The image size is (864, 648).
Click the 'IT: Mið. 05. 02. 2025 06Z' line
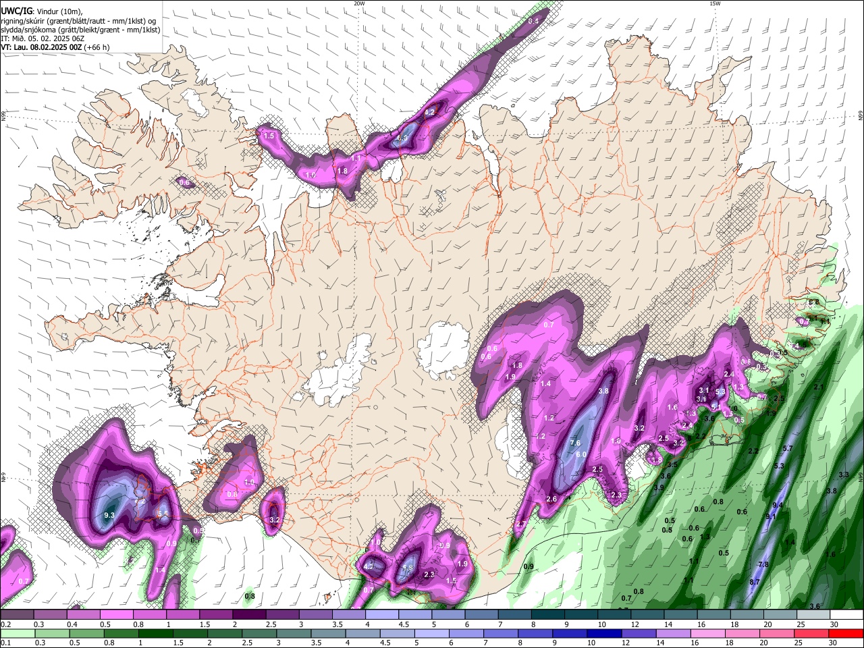(x=43, y=38)
